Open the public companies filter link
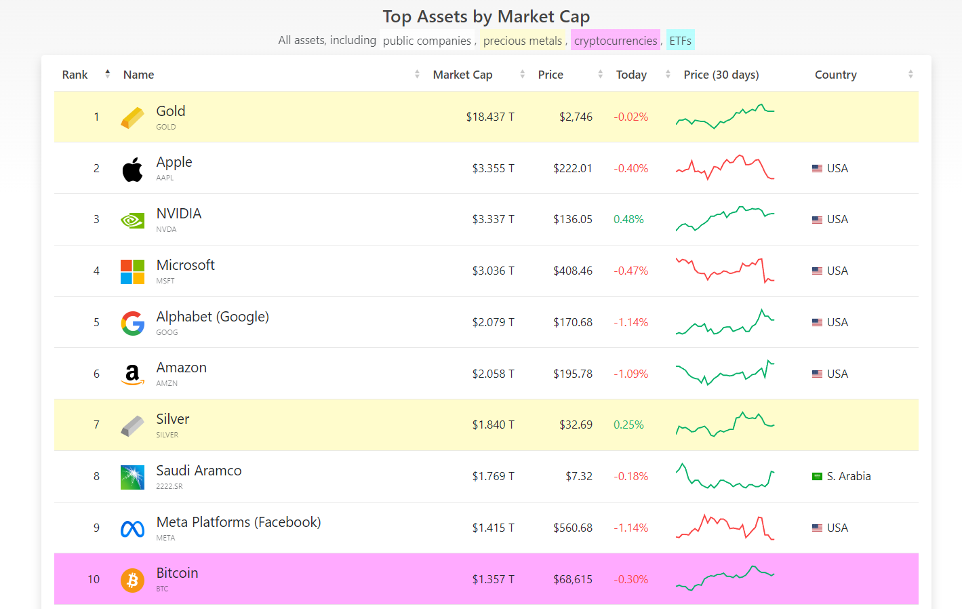 [x=427, y=41]
